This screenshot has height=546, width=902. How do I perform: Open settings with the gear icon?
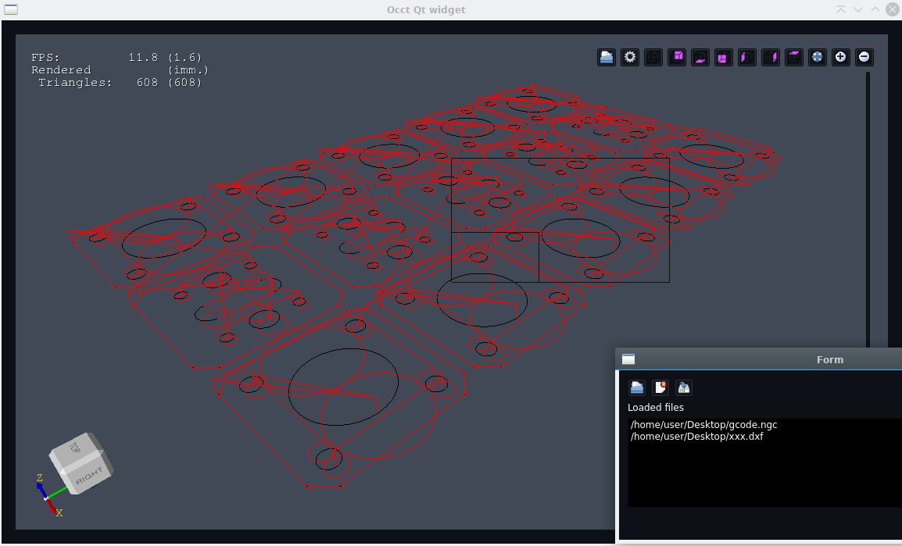coord(630,57)
